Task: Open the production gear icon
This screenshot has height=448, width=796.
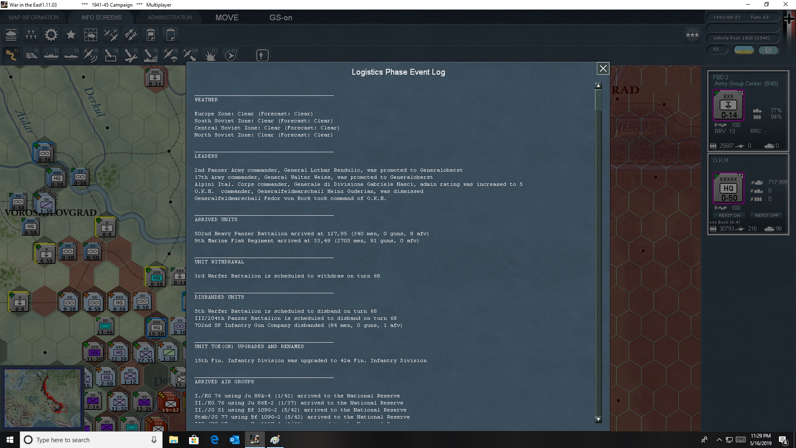Action: click(51, 35)
